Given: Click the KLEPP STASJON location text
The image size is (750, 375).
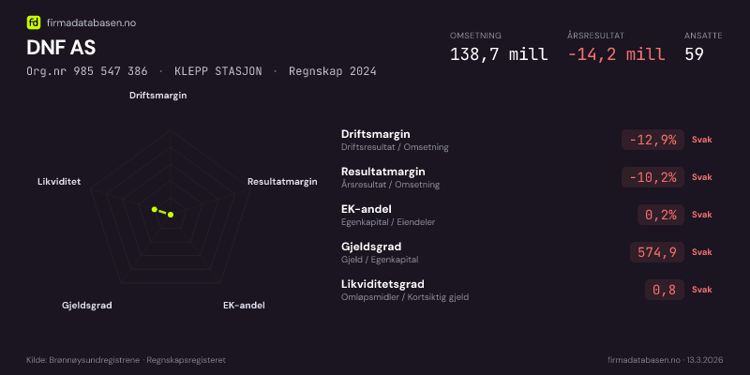Looking at the screenshot, I should 225,71.
